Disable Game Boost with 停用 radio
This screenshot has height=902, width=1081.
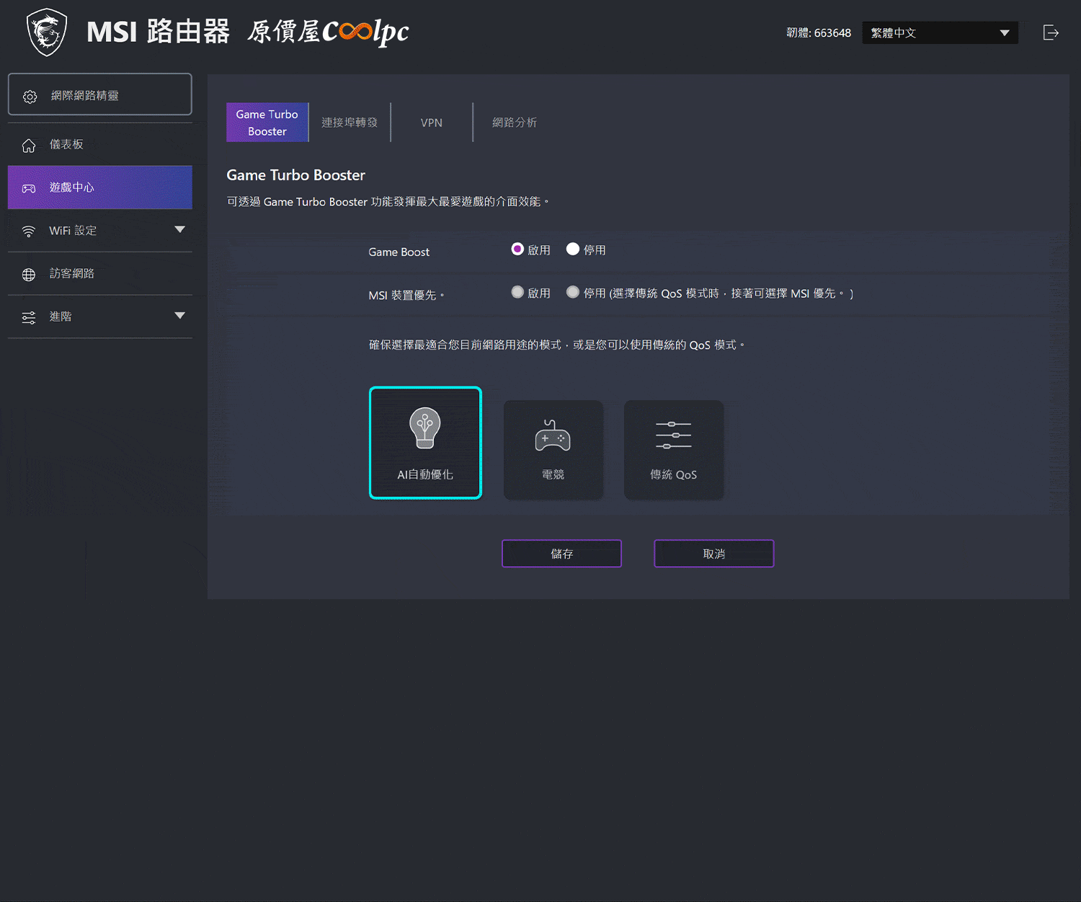click(573, 249)
